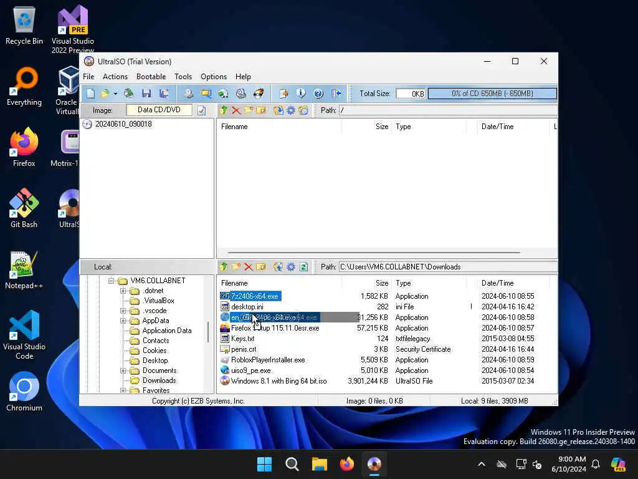Viewport: 638px width, 479px height.
Task: Click Filename column header in image pane
Action: coord(279,127)
